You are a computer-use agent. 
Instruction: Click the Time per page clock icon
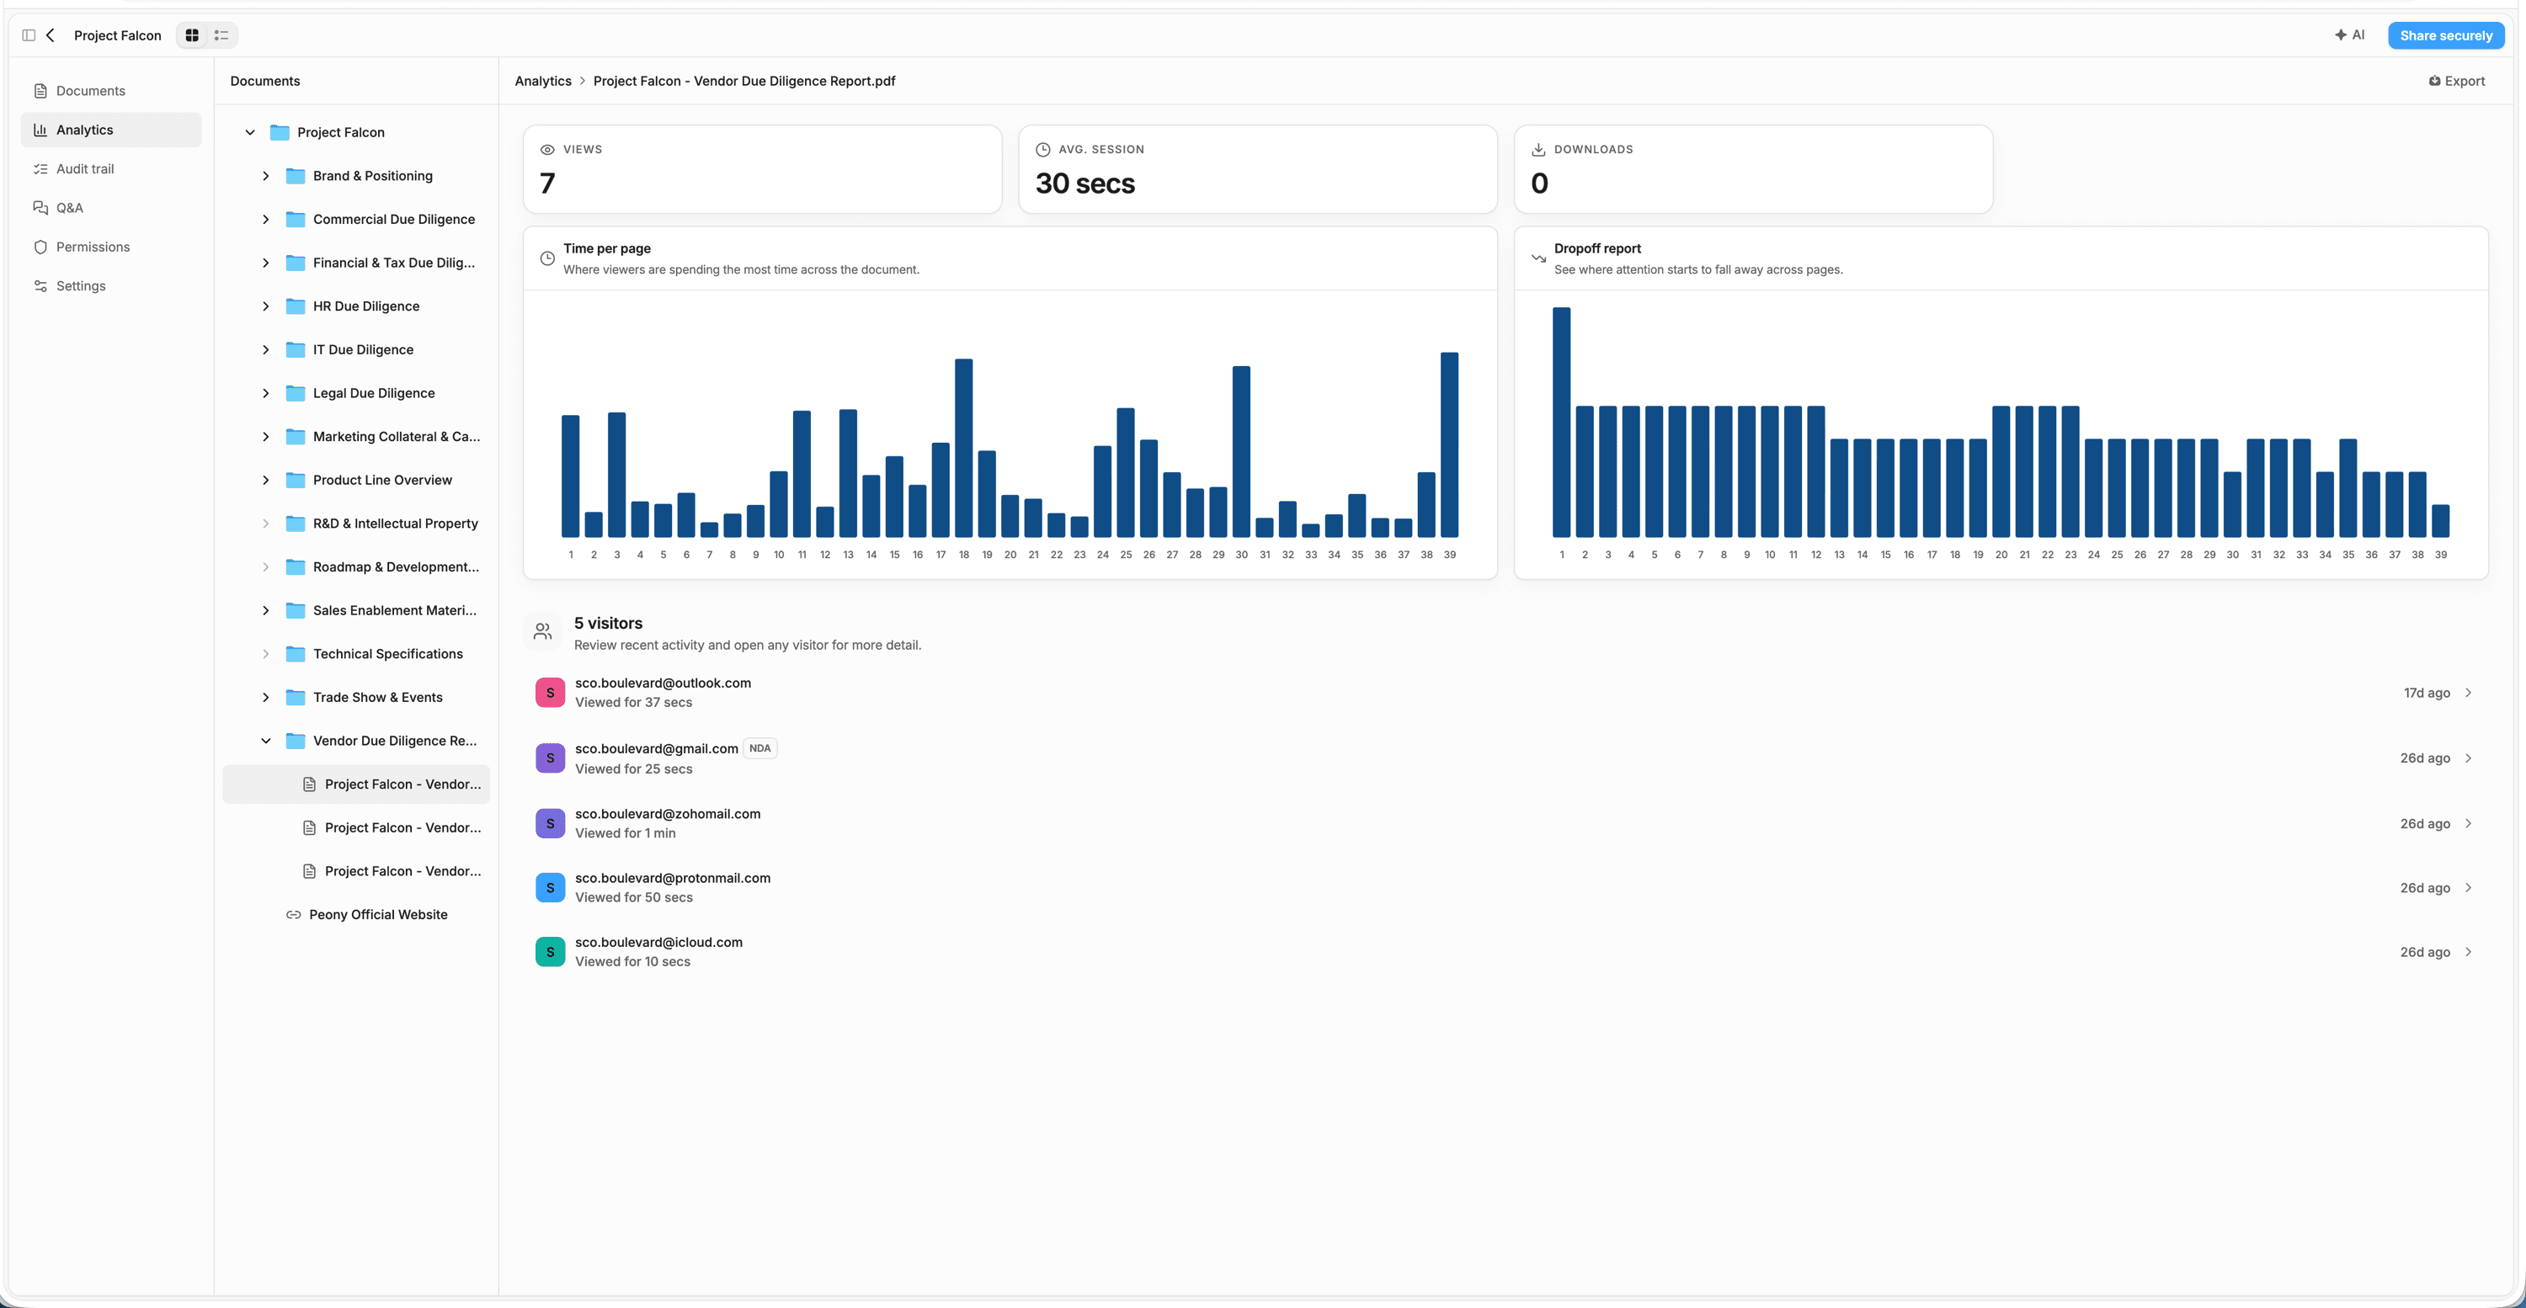coord(547,259)
